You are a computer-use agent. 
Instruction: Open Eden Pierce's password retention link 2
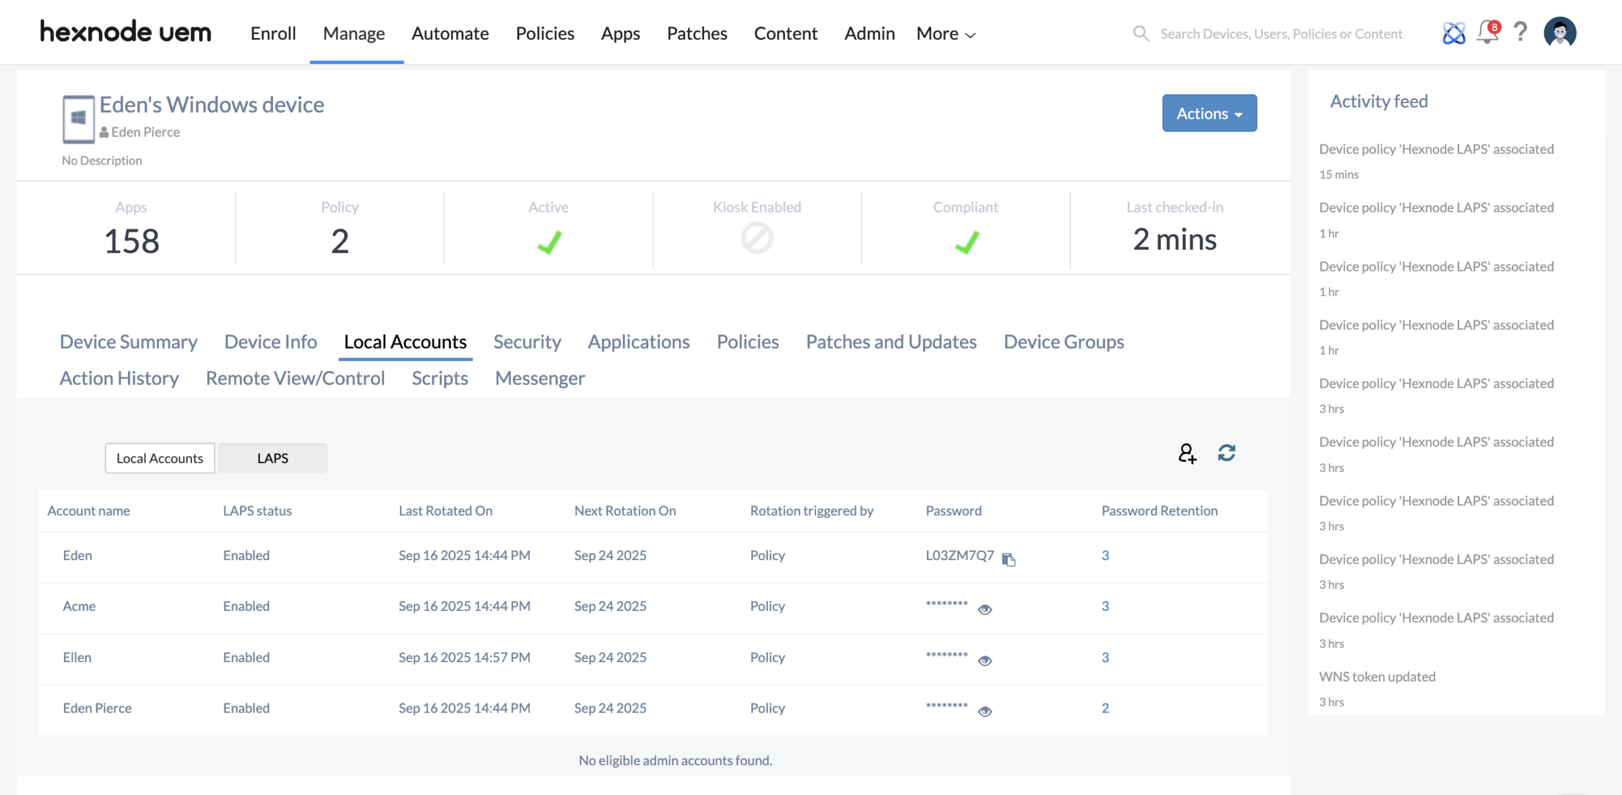(1105, 708)
